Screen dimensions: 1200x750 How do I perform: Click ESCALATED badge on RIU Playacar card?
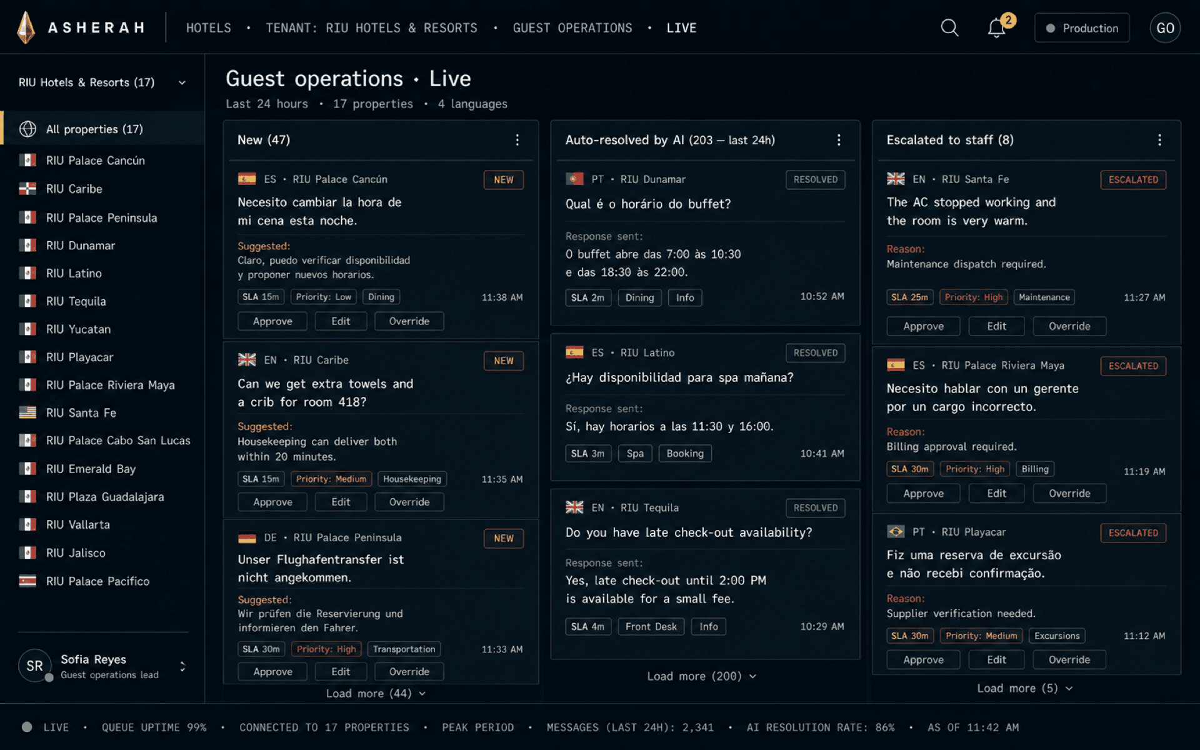coord(1133,532)
